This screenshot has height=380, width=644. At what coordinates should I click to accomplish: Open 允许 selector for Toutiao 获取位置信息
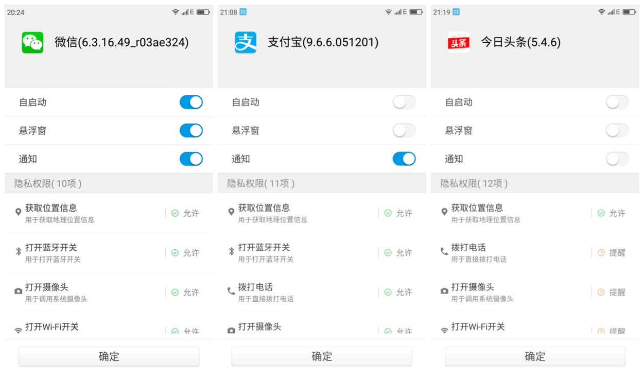click(x=612, y=213)
